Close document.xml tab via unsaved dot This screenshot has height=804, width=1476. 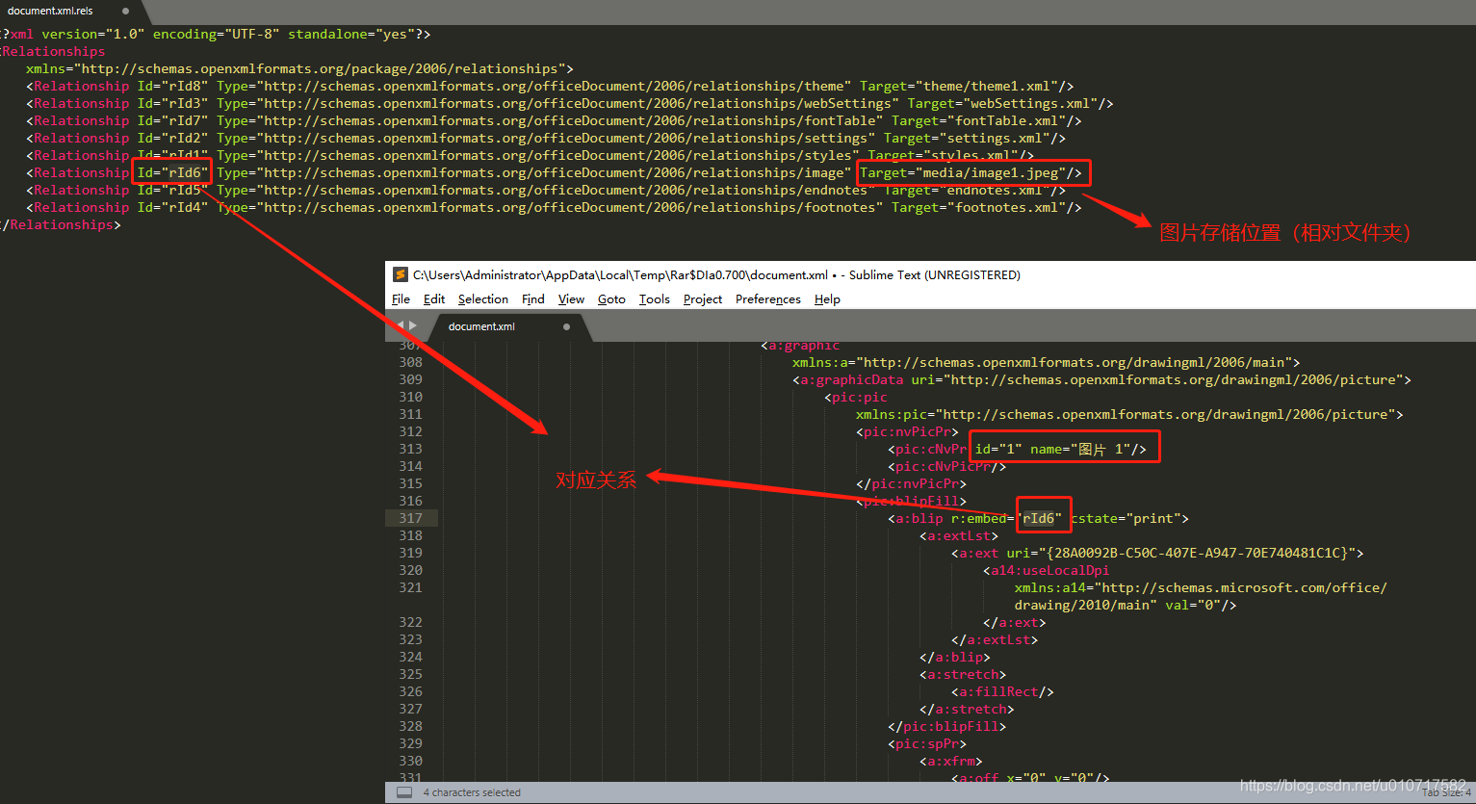(x=566, y=326)
